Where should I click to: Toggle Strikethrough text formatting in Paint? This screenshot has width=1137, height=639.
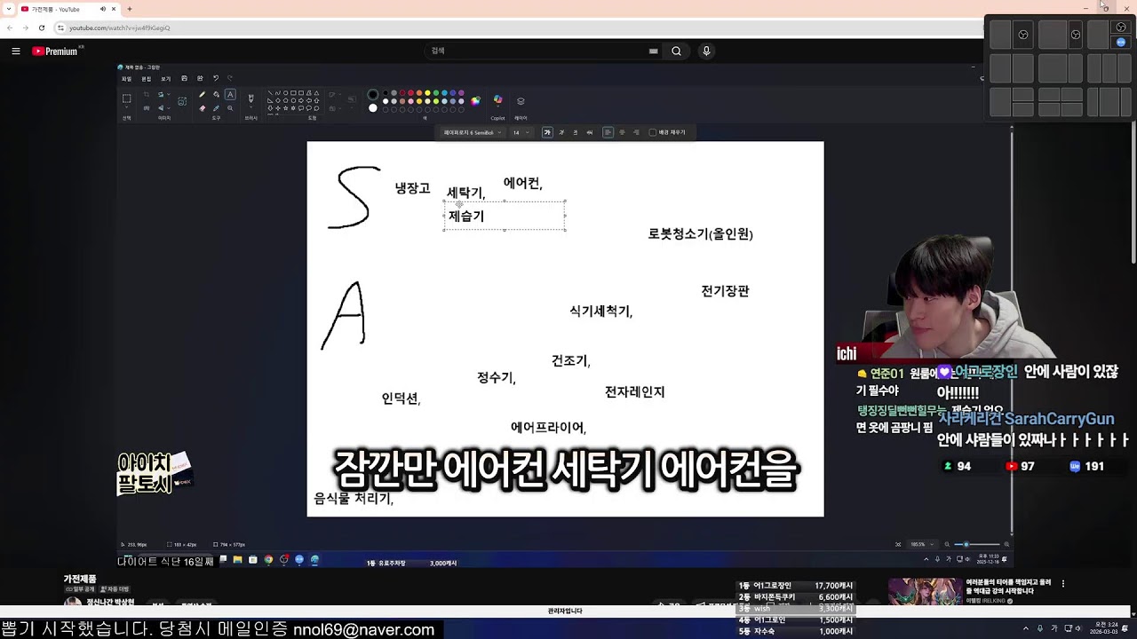click(590, 132)
